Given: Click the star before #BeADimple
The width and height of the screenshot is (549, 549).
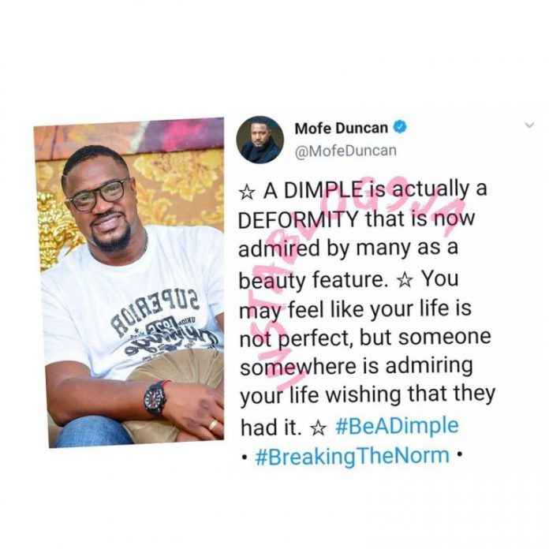Looking at the screenshot, I should [x=318, y=428].
